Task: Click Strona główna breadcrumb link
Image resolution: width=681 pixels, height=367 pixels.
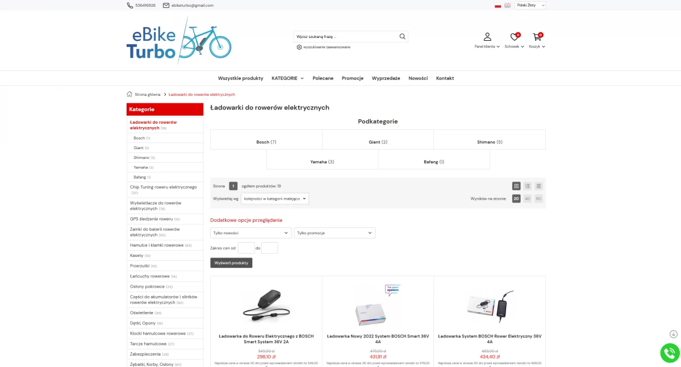Action: (x=147, y=94)
